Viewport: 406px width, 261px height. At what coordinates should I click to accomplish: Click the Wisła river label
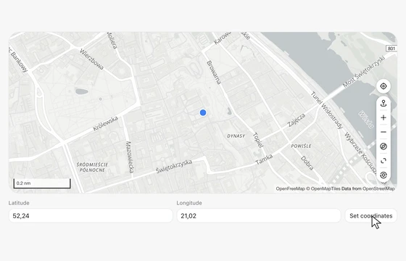[366, 120]
